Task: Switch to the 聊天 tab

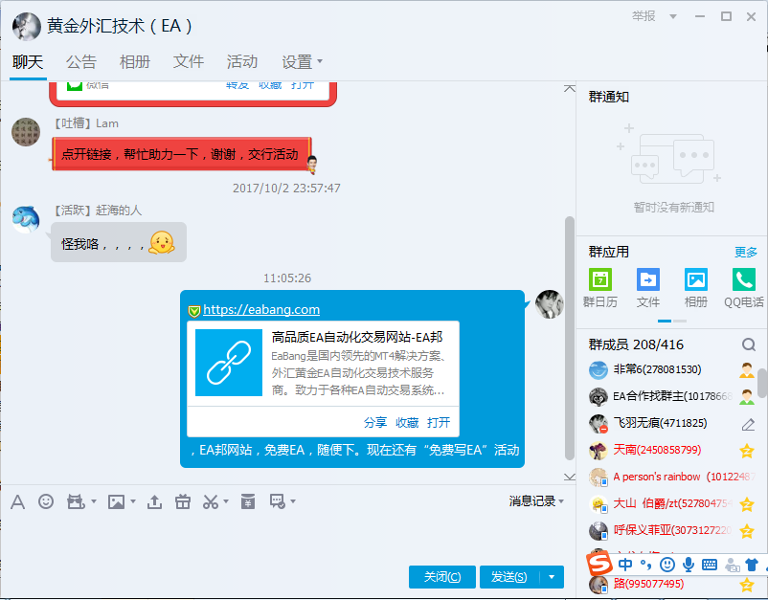Action: coord(28,61)
